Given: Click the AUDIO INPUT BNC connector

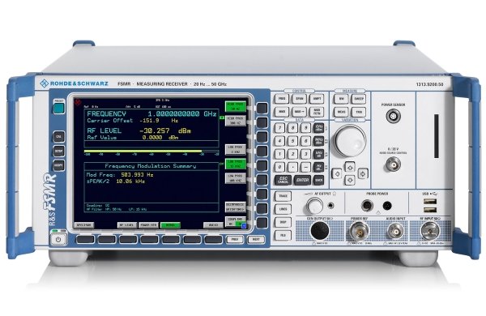Looking at the screenshot, I should point(396,231).
